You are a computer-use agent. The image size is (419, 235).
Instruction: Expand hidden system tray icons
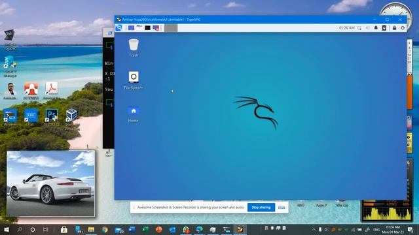click(x=314, y=230)
